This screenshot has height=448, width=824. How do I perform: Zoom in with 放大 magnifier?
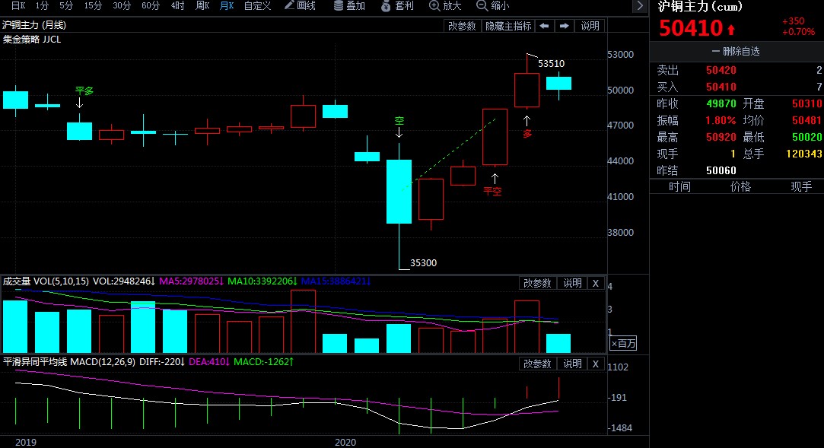445,6
